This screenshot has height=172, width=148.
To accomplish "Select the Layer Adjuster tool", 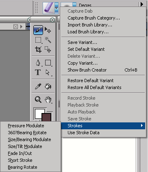I will (x=48, y=30).
